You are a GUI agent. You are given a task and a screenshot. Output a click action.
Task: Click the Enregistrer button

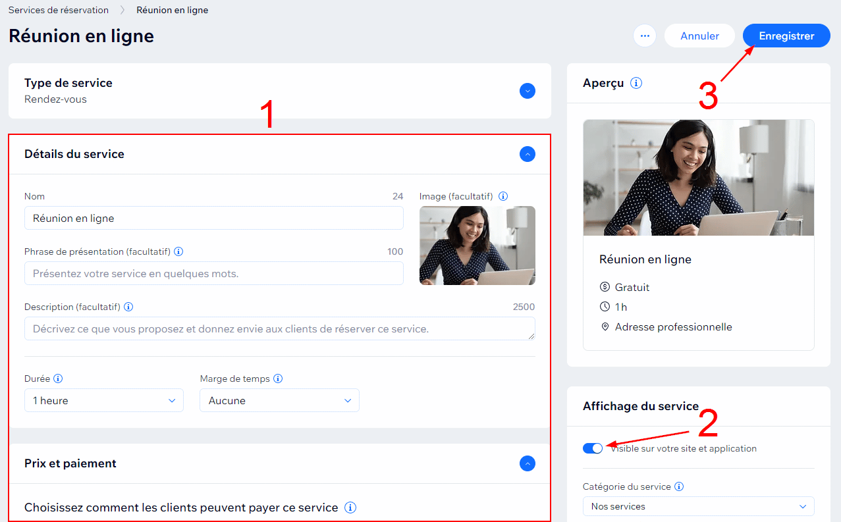coord(786,36)
